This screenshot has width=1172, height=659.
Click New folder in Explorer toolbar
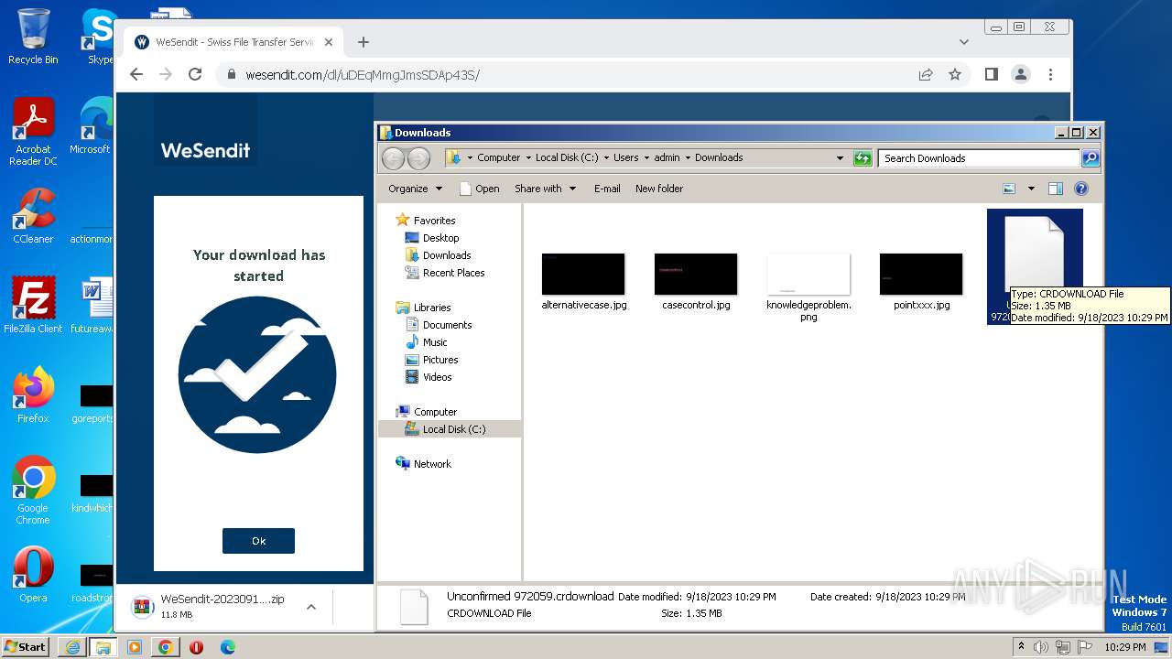659,189
